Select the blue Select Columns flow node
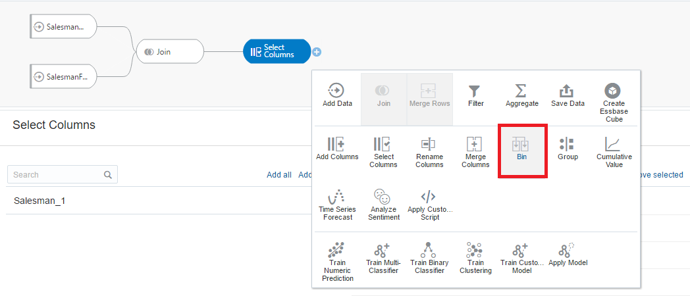 [277, 51]
